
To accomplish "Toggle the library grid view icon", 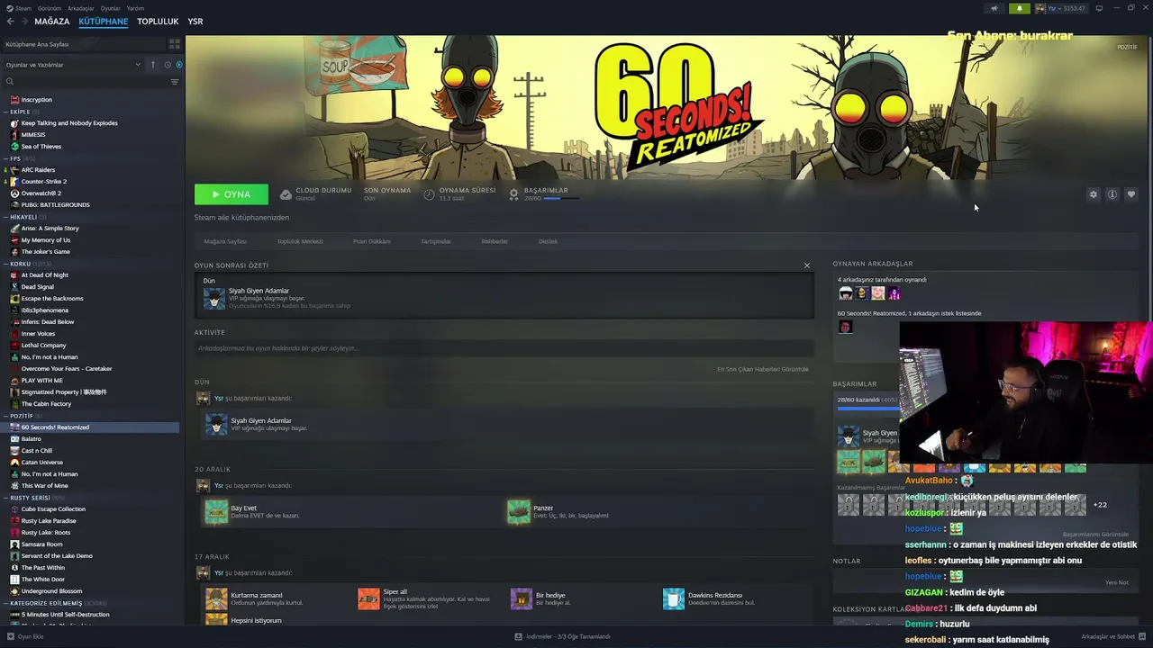I will [x=175, y=43].
